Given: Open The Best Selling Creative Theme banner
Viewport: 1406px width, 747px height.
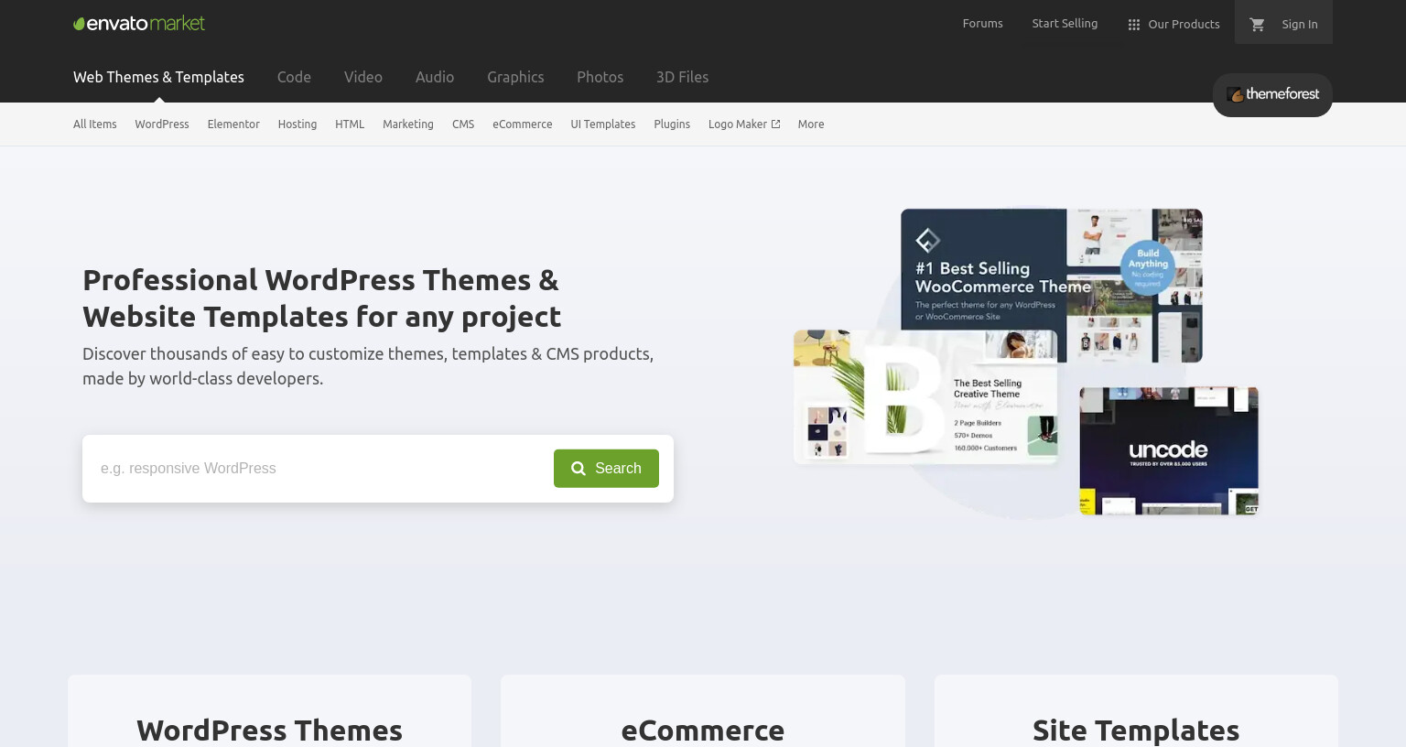Looking at the screenshot, I should tap(925, 397).
